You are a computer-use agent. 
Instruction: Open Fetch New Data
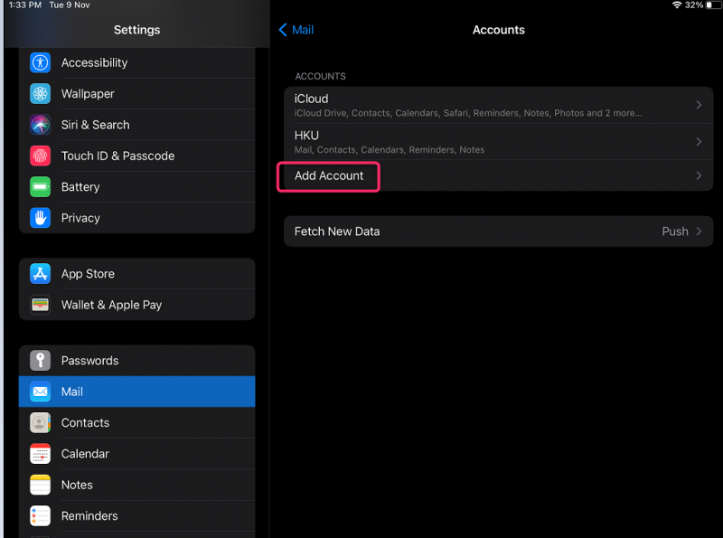pos(498,231)
